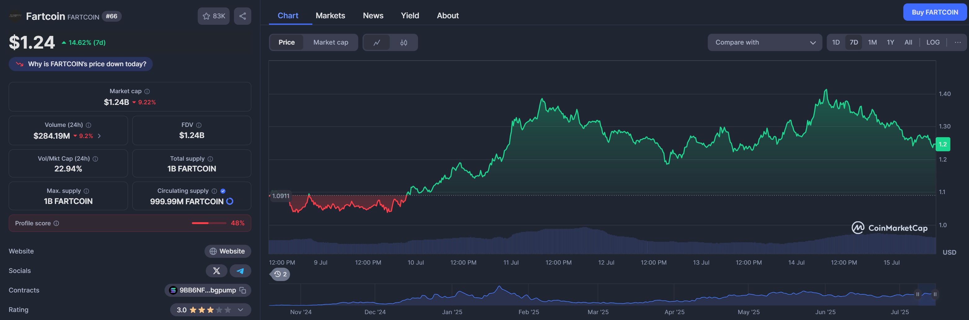Click the Profile score progress bar
Viewport: 969px width, 320px height.
[x=209, y=223]
